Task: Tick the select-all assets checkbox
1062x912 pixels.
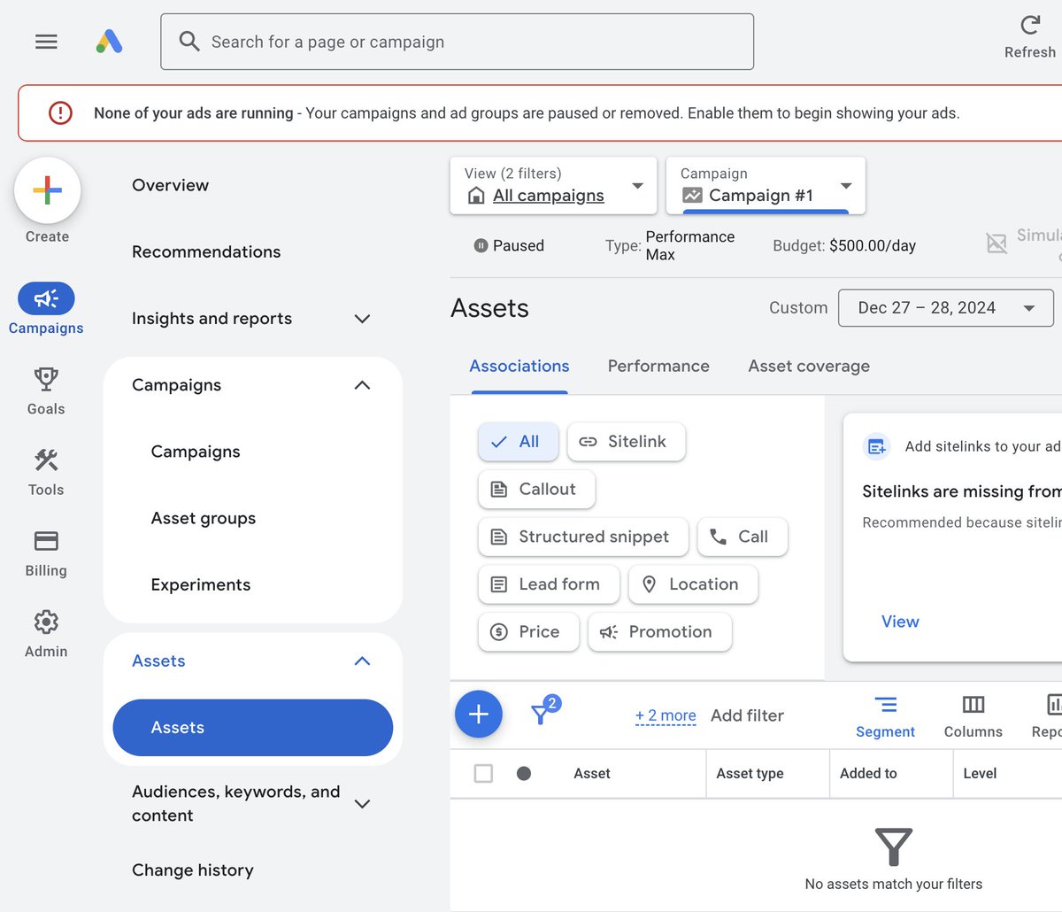Action: (483, 774)
